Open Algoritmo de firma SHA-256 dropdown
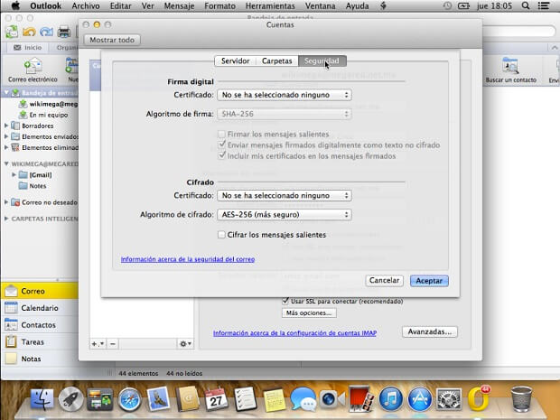Image resolution: width=560 pixels, height=420 pixels. (x=285, y=114)
